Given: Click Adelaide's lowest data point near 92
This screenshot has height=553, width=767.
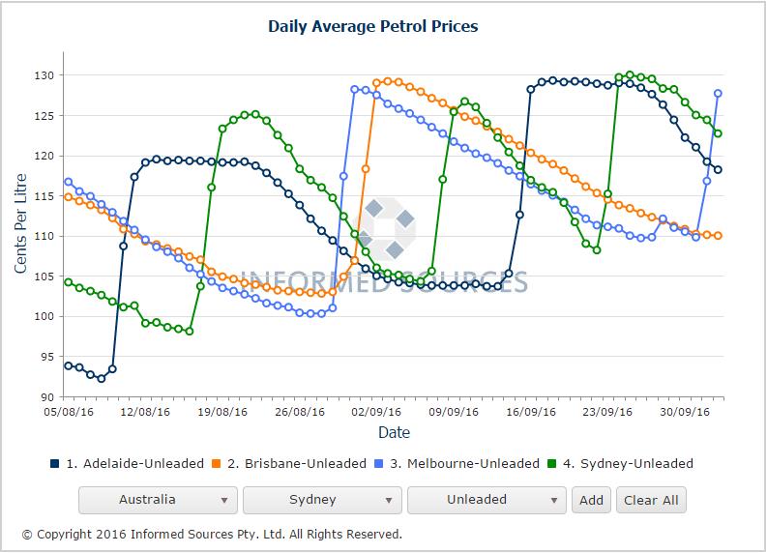Looking at the screenshot, I should [x=102, y=378].
